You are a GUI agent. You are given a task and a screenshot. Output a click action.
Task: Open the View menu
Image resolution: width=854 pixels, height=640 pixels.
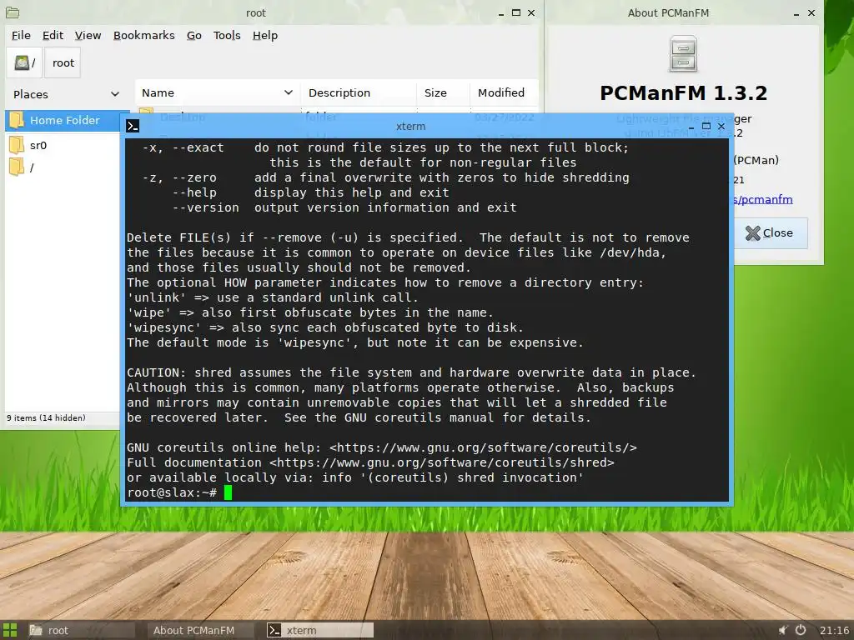click(x=88, y=35)
